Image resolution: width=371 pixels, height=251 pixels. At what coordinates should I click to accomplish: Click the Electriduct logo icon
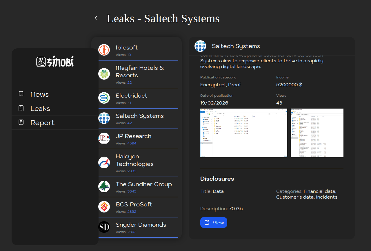tap(104, 98)
